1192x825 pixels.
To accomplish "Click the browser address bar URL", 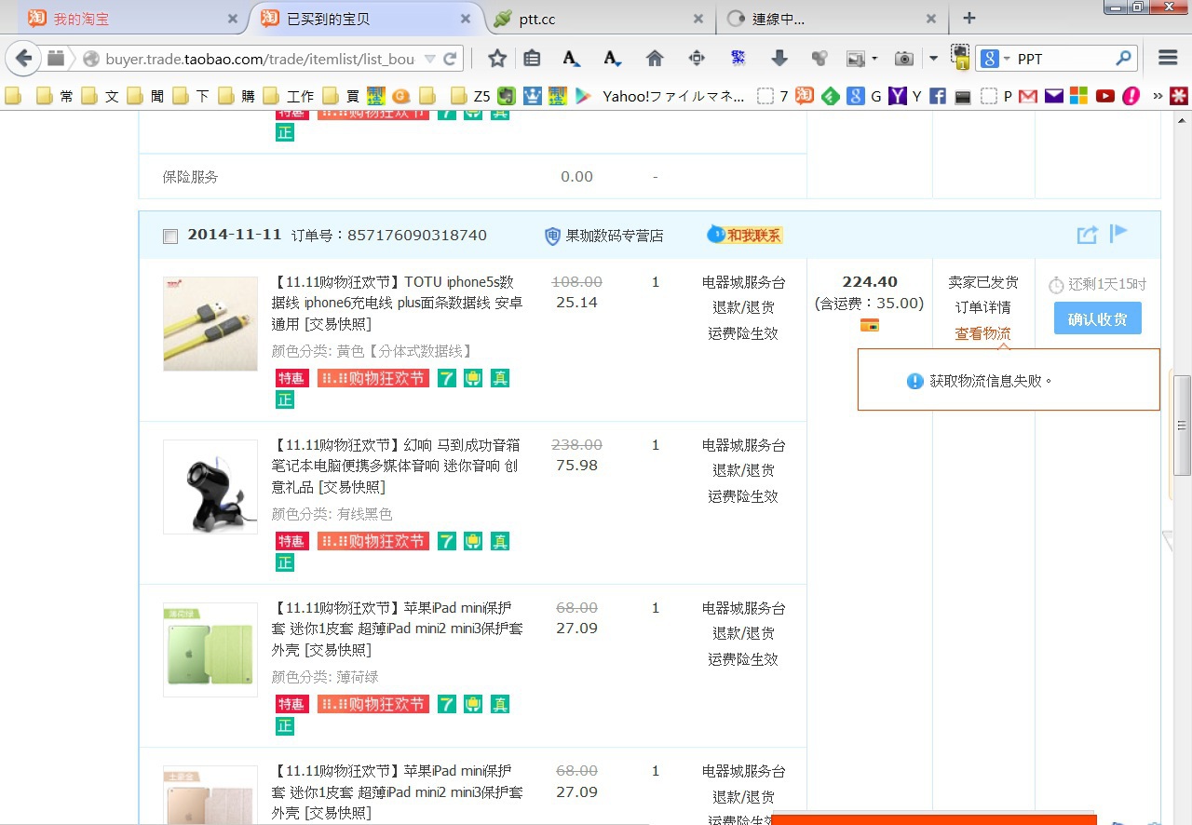I will [x=260, y=59].
